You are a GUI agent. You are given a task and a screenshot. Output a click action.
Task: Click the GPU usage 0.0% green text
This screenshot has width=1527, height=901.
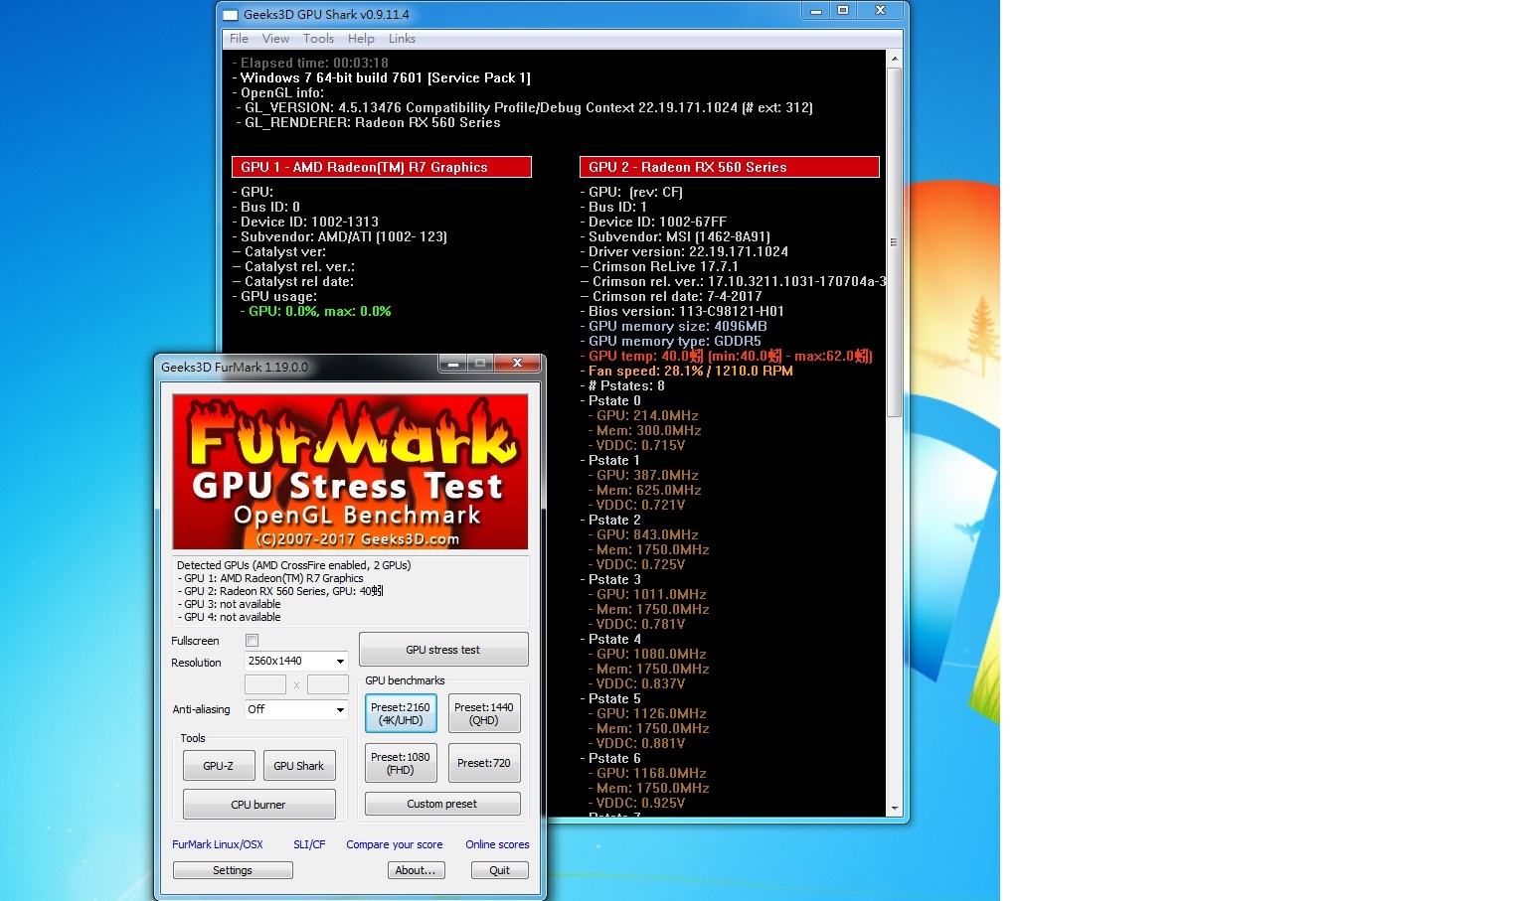pos(316,311)
